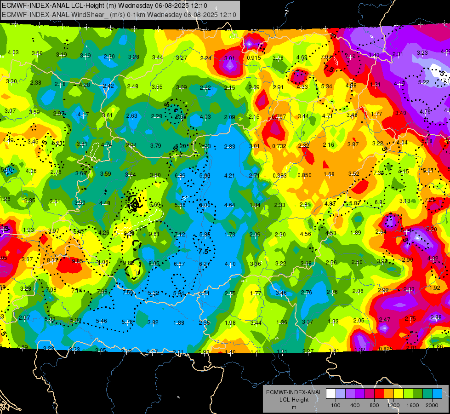Click the wind shear value 7.07

[x=326, y=57]
